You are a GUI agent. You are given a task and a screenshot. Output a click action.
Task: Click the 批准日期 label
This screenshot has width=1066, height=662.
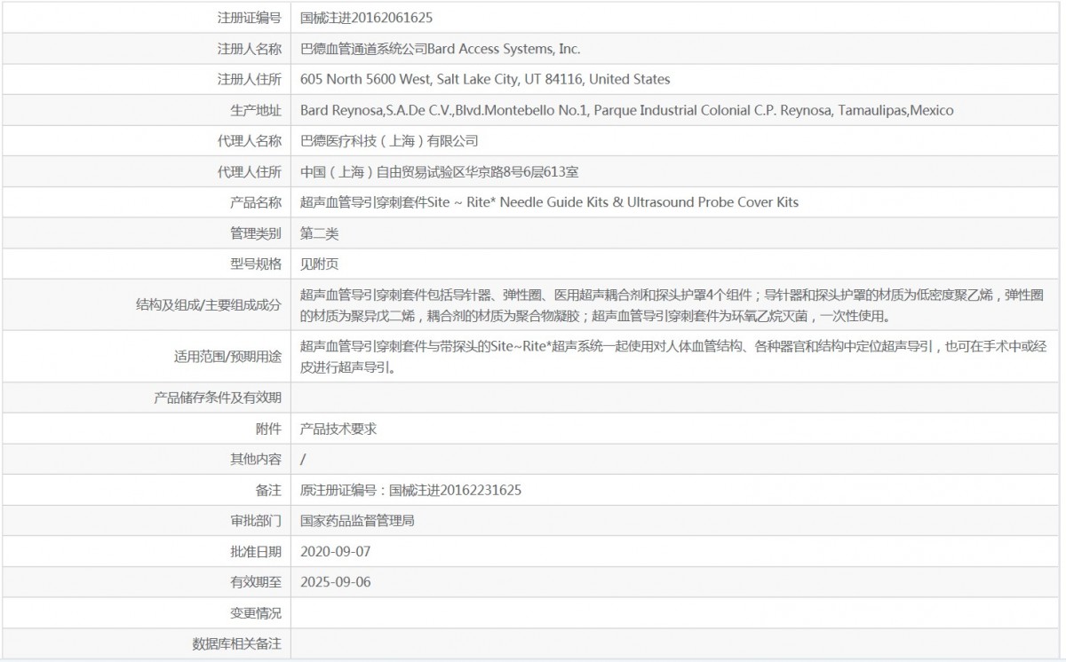[x=256, y=551]
